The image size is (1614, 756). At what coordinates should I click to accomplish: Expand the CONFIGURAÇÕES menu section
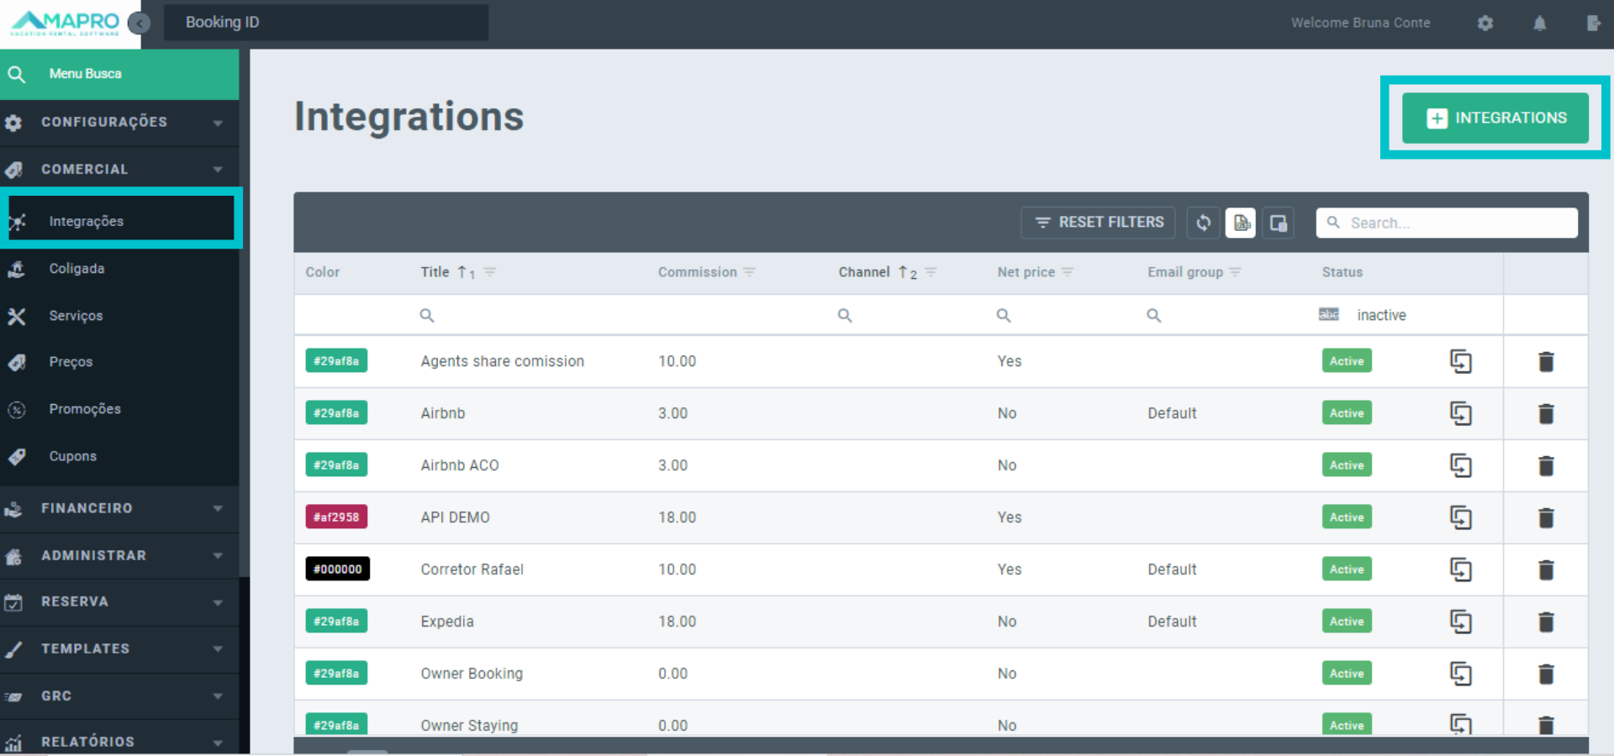pos(119,123)
